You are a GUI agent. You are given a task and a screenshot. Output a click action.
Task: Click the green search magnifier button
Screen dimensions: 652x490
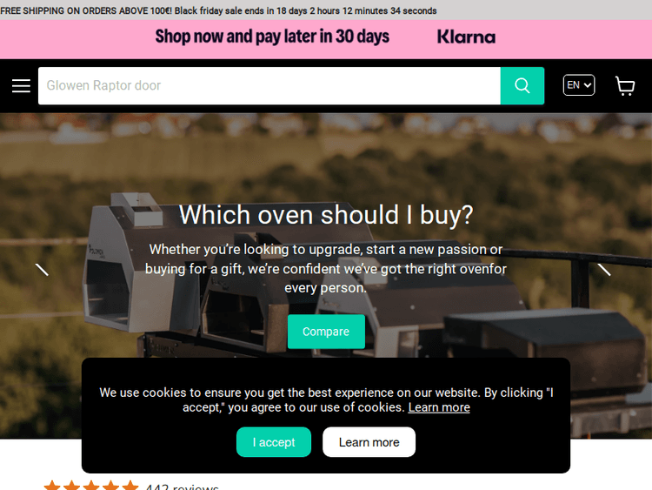[522, 86]
